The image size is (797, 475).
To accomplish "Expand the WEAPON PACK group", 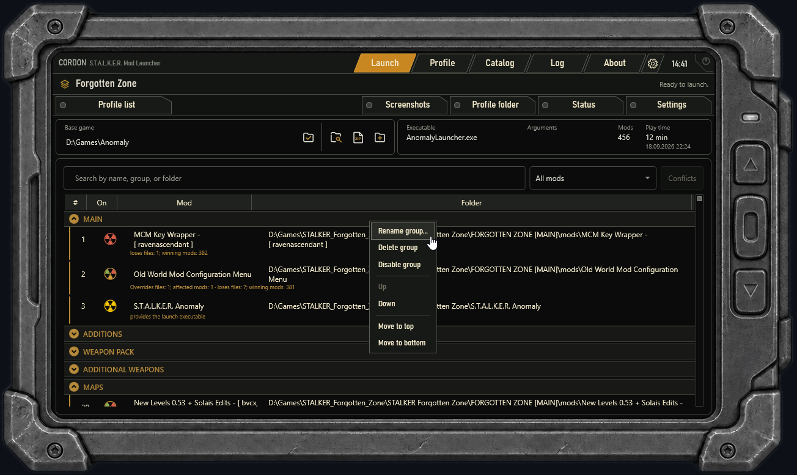I will 74,352.
